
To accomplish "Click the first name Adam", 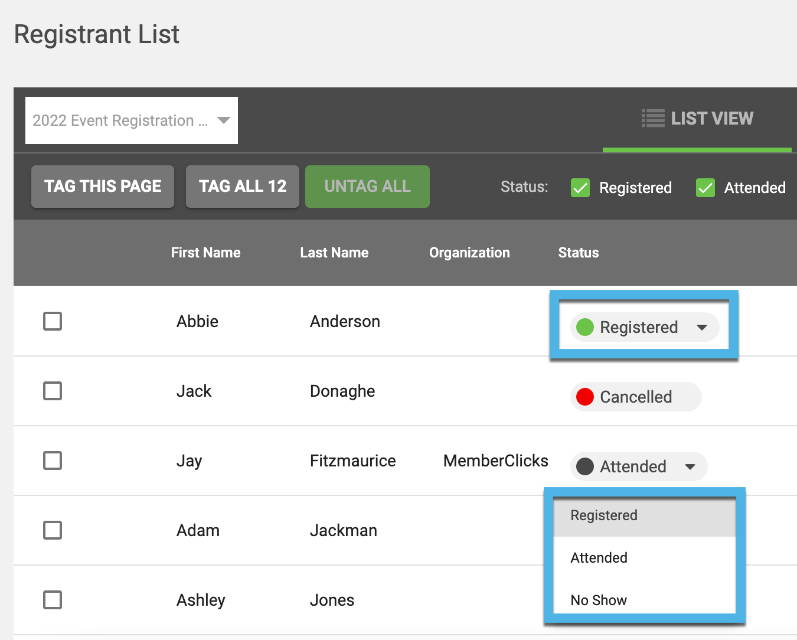I will click(198, 530).
